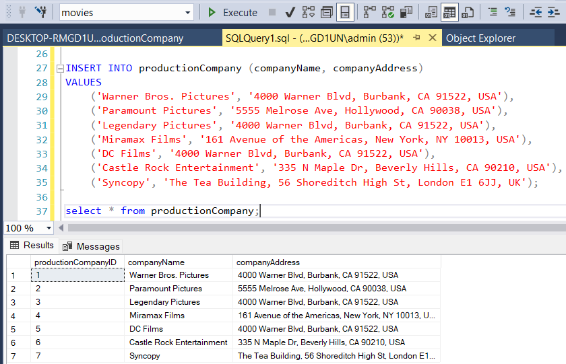This screenshot has height=364, width=566.
Task: Click the VALUES keyword on line 28
Action: 84,83
